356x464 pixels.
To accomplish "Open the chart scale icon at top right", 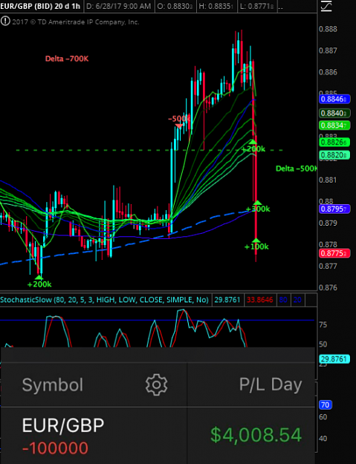I will tap(326, 6).
